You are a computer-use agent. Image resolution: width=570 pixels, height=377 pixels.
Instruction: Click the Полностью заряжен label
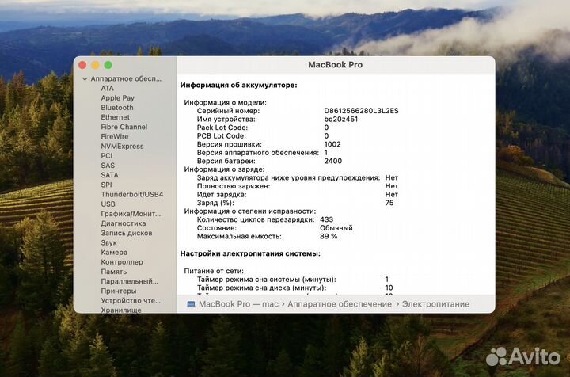click(234, 186)
